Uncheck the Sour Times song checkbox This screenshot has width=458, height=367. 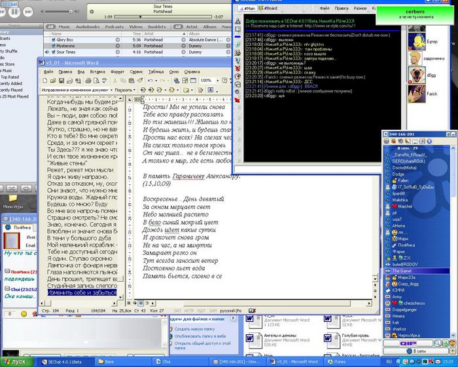click(54, 52)
